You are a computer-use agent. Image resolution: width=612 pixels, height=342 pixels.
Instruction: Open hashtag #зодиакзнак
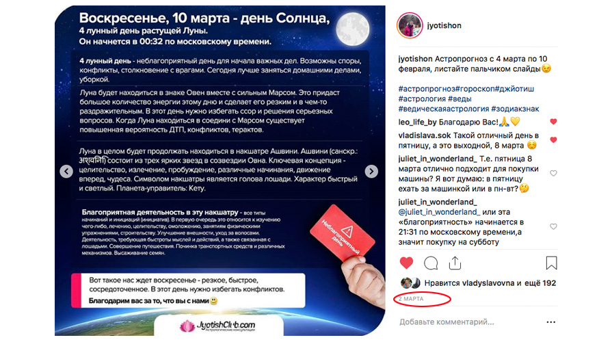pyautogui.click(x=515, y=109)
